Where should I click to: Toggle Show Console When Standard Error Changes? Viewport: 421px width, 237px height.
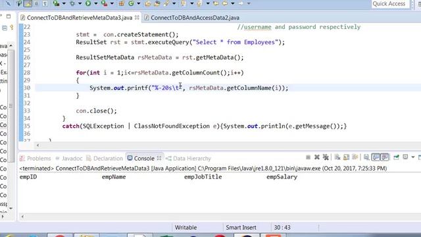(x=385, y=157)
